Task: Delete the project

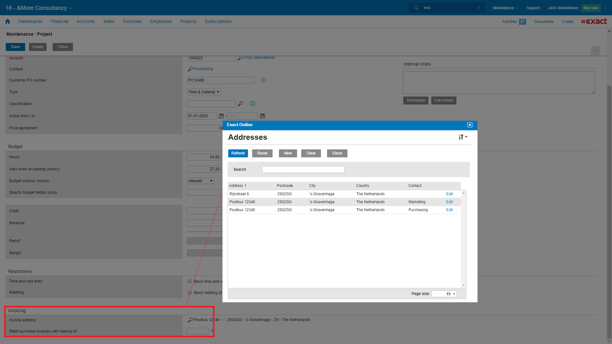Action: (x=38, y=47)
